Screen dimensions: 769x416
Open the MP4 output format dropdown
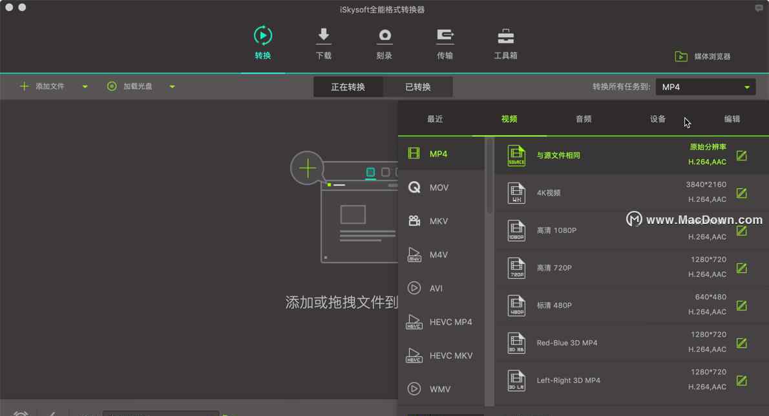(705, 87)
